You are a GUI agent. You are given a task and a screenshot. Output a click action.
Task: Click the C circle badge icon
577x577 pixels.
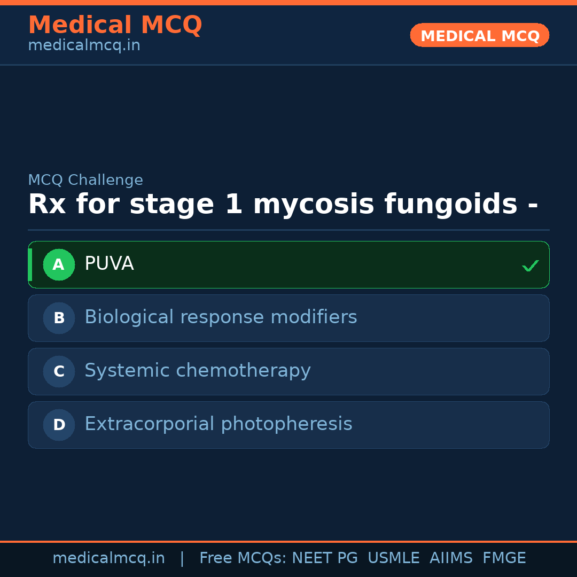click(59, 371)
